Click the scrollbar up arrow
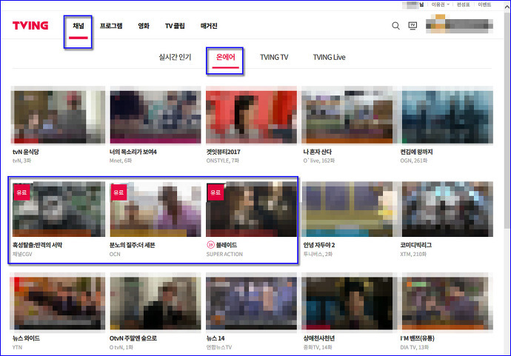 pos(507,7)
